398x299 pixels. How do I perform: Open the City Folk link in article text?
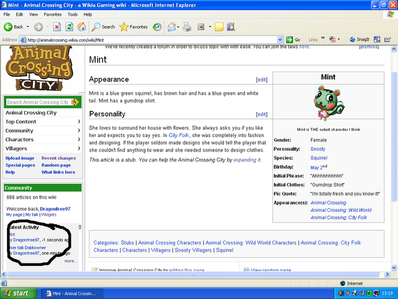tap(178, 135)
